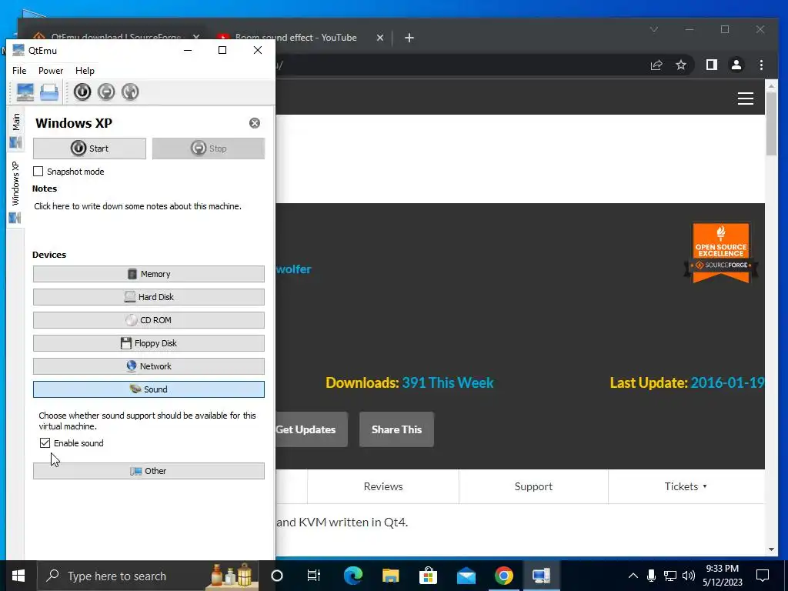
Task: Click the Get Updates button on SourceForge
Action: coord(312,429)
